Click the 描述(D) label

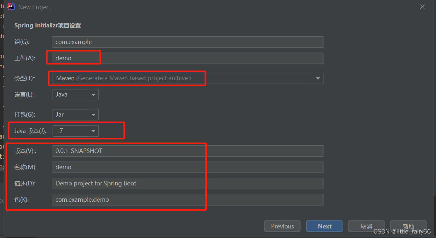(25, 184)
